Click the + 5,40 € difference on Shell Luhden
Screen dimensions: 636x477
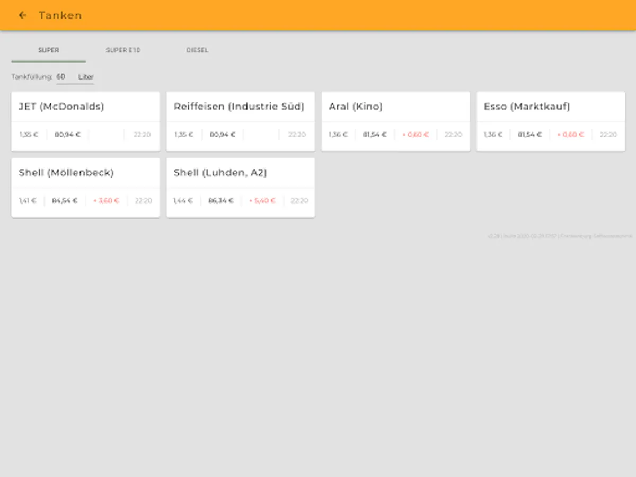click(262, 201)
